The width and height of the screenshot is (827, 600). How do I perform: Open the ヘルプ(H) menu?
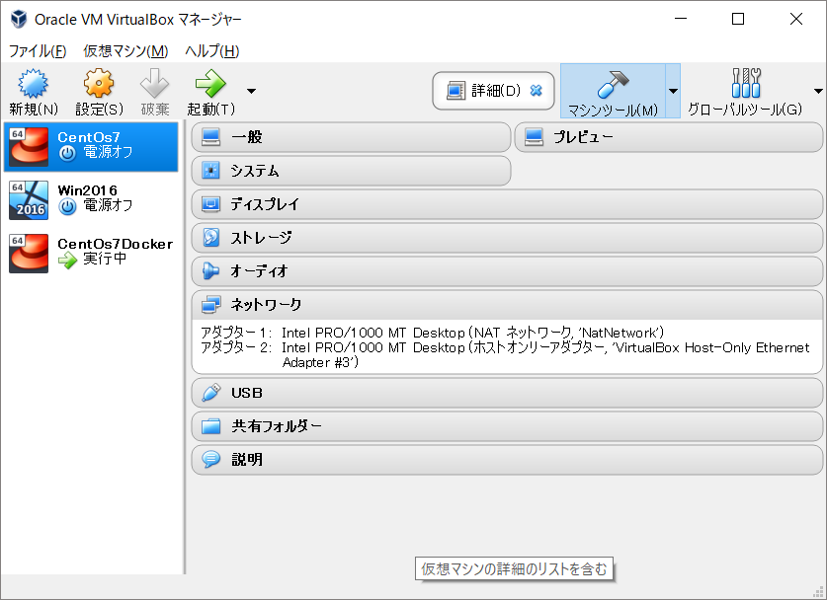212,51
